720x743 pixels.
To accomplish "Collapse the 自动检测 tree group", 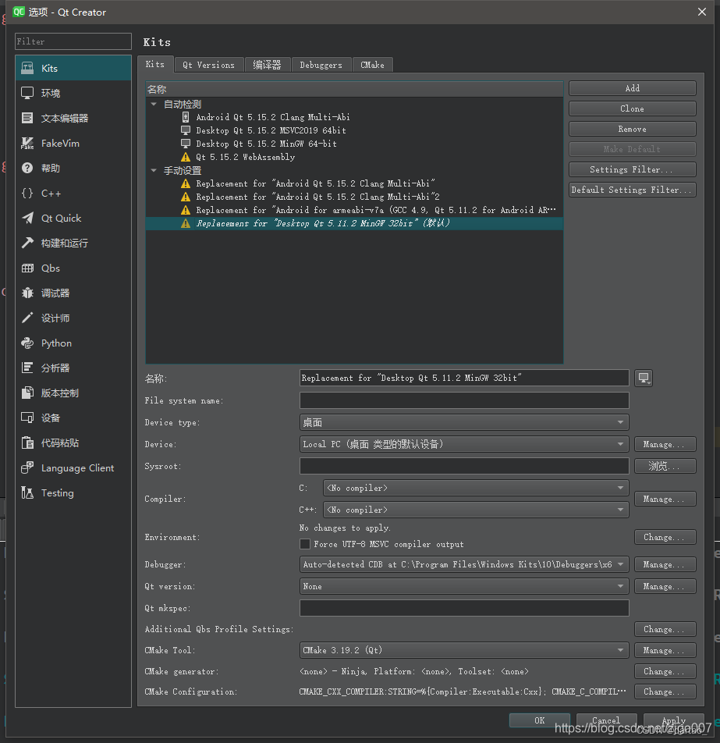I will pyautogui.click(x=154, y=104).
